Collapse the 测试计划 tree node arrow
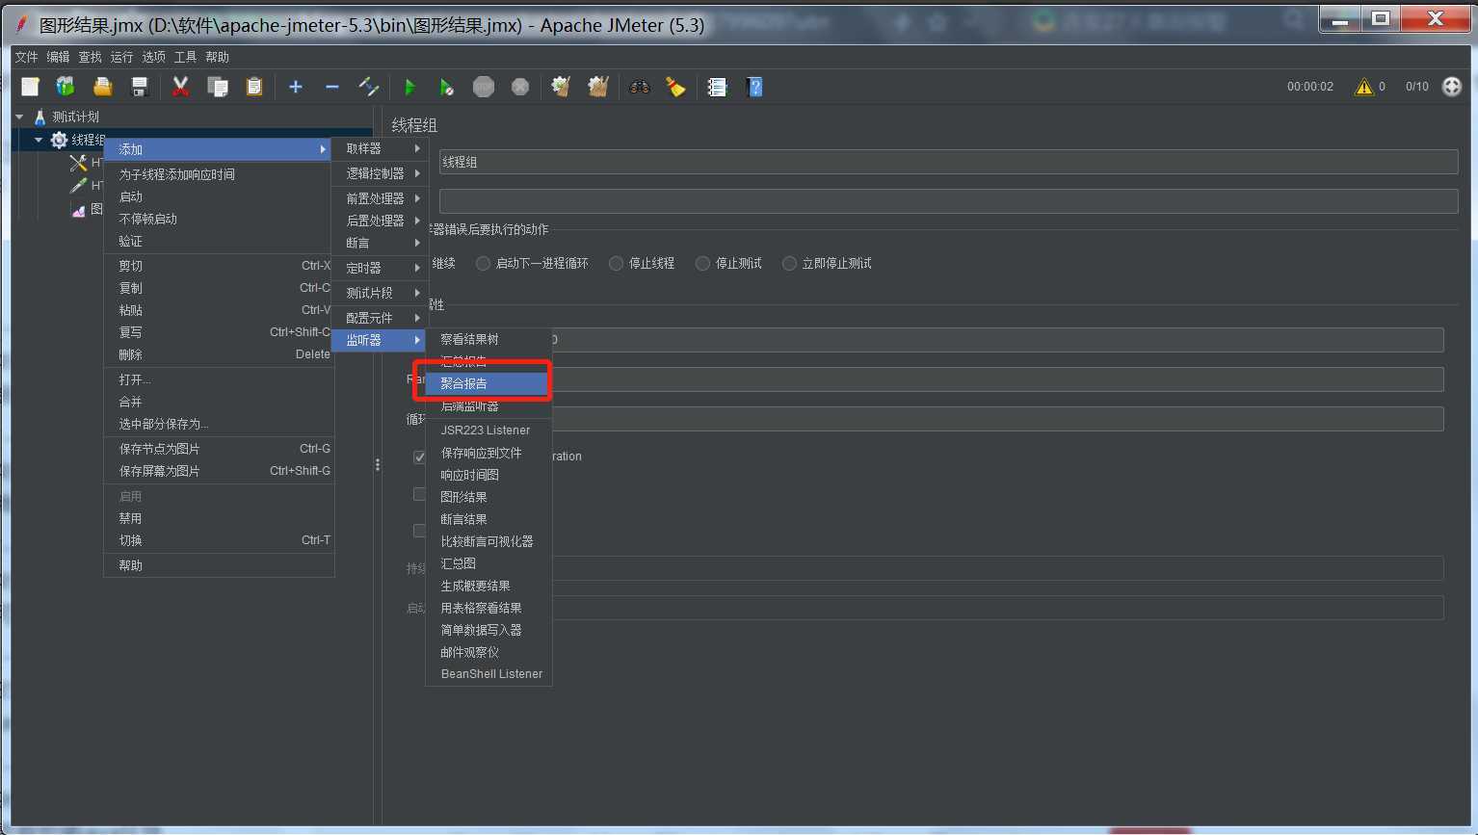Viewport: 1478px width, 835px height. [x=19, y=117]
